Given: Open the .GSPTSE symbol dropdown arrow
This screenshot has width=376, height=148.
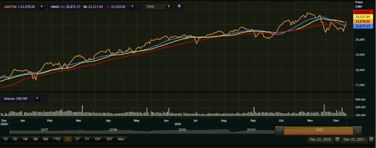Looking at the screenshot, I should coord(42,7).
